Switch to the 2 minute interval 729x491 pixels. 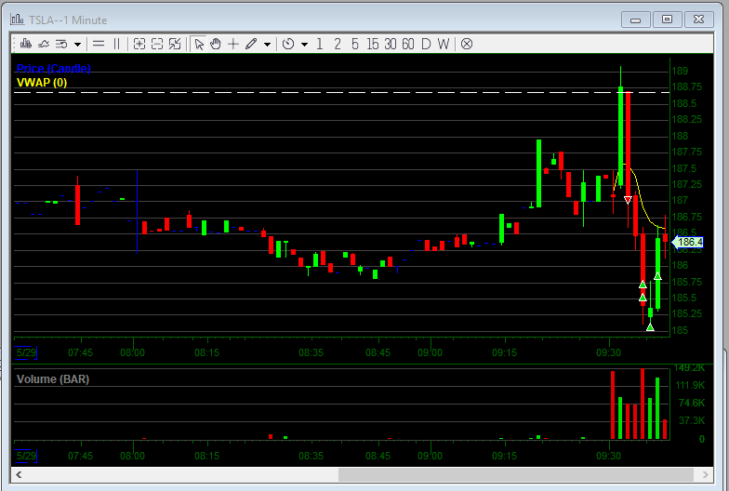(x=338, y=44)
